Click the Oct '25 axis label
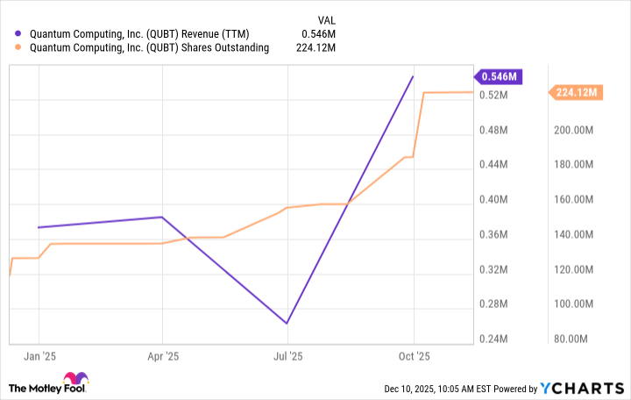Screen dimensions: 631x400 coord(414,356)
